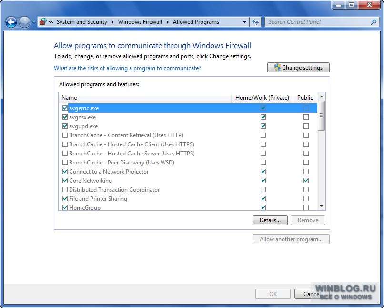This screenshot has height=308, width=384.
Task: Click the firewall icon in address bar
Action: coord(43,22)
